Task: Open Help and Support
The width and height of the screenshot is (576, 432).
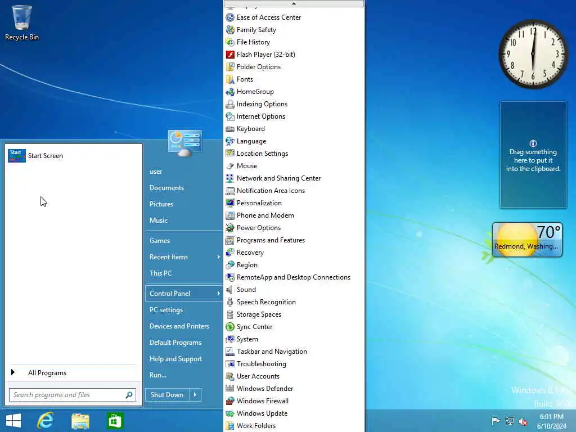Action: (x=175, y=359)
